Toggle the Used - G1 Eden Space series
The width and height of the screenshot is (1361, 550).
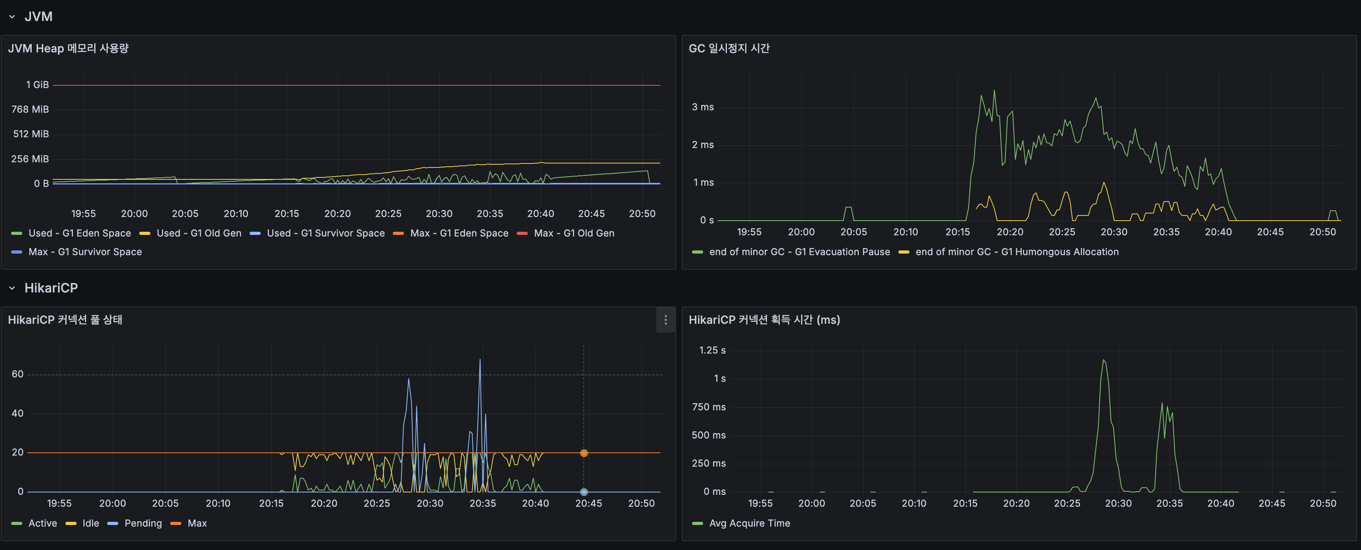(79, 233)
